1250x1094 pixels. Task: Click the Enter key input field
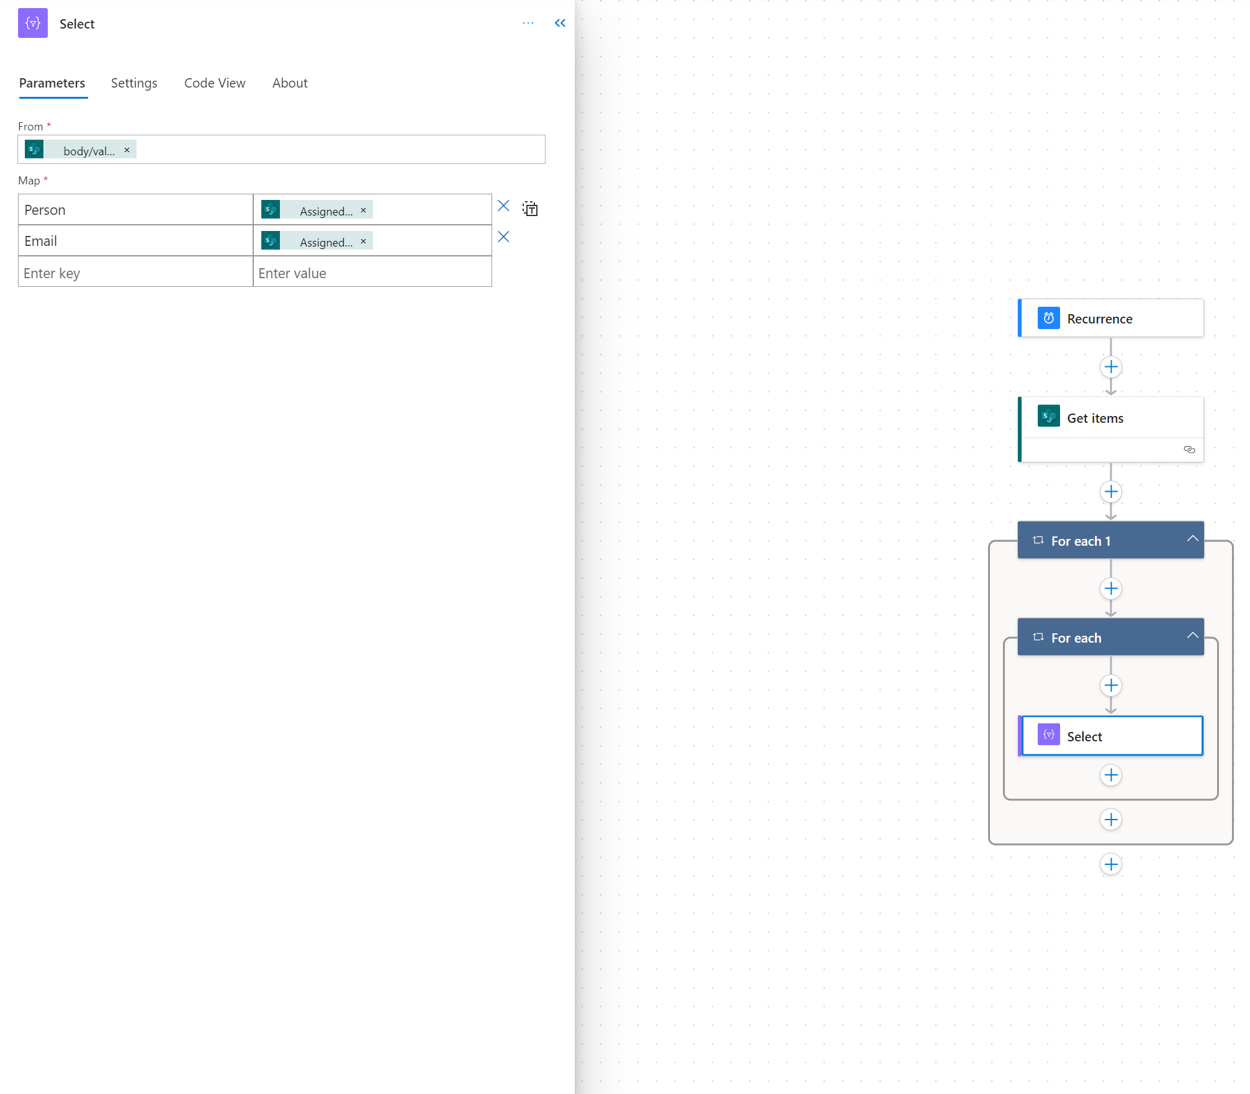(135, 273)
